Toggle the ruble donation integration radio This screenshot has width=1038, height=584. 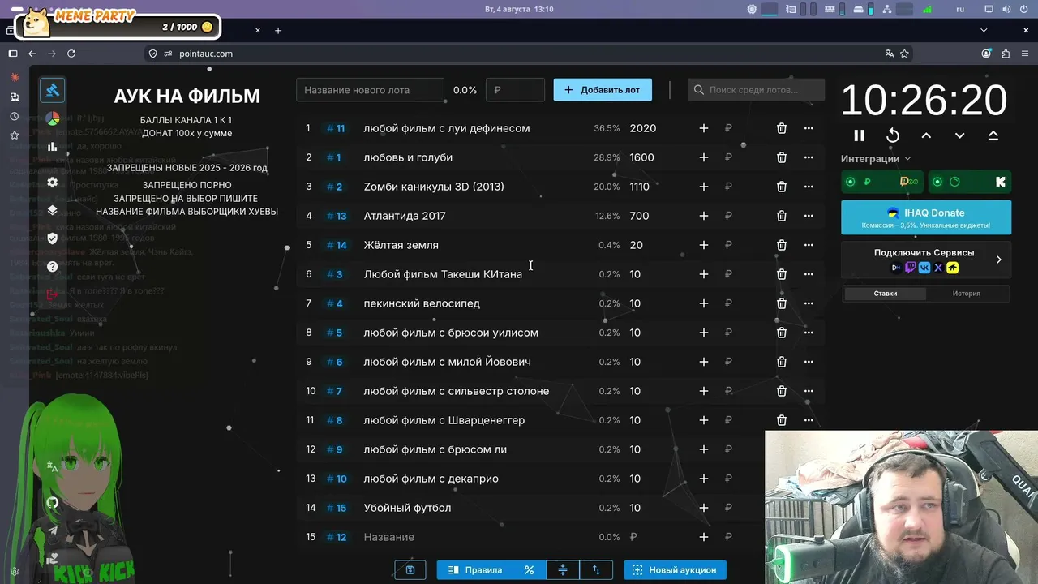point(851,182)
